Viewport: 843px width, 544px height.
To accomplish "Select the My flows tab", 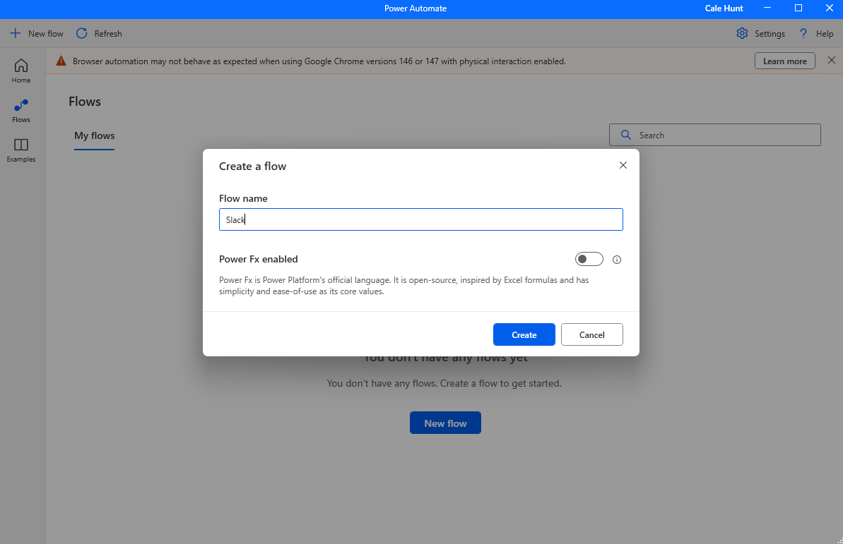I will click(95, 136).
